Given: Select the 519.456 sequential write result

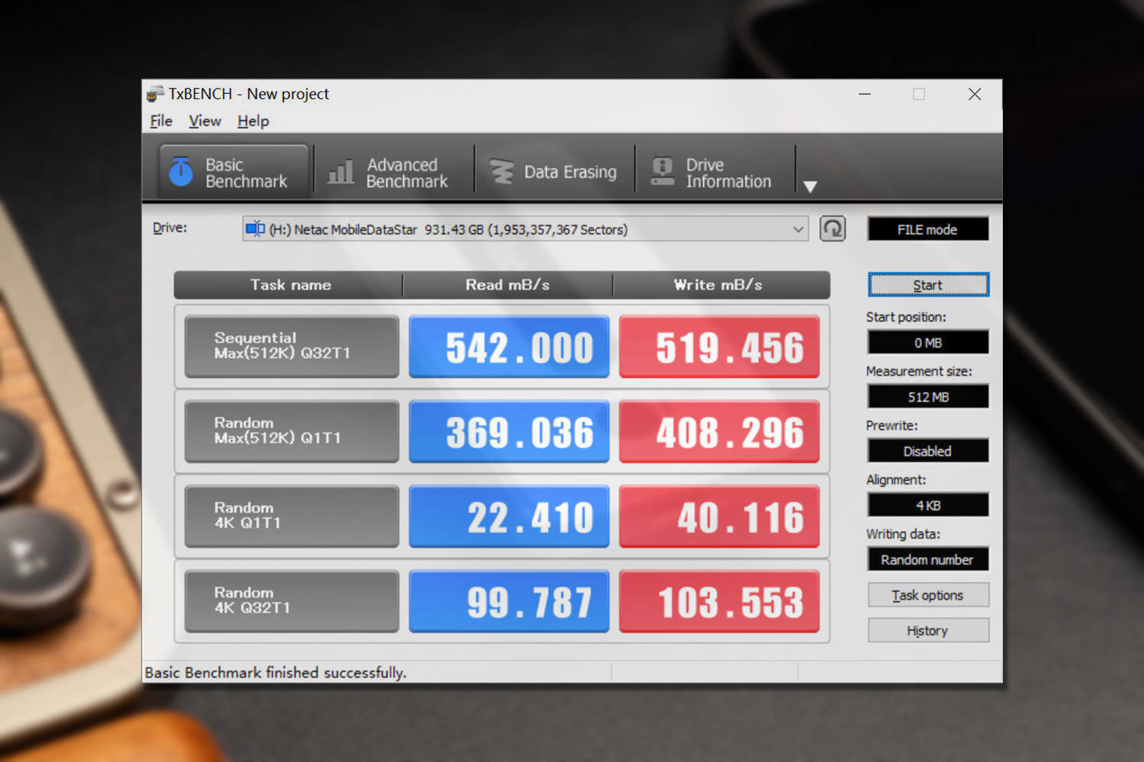Looking at the screenshot, I should point(719,347).
